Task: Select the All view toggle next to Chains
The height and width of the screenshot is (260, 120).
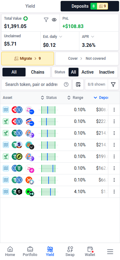Action: click(14, 72)
